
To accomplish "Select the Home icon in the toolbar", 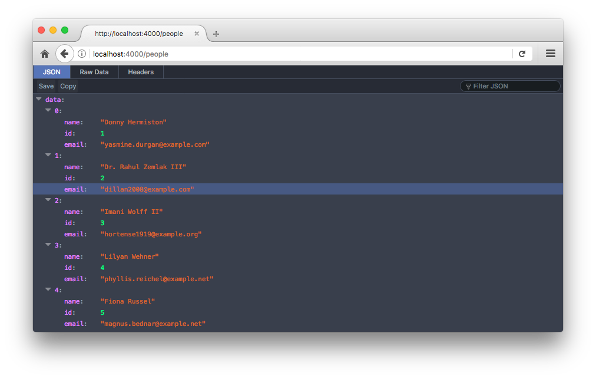I will 45,53.
